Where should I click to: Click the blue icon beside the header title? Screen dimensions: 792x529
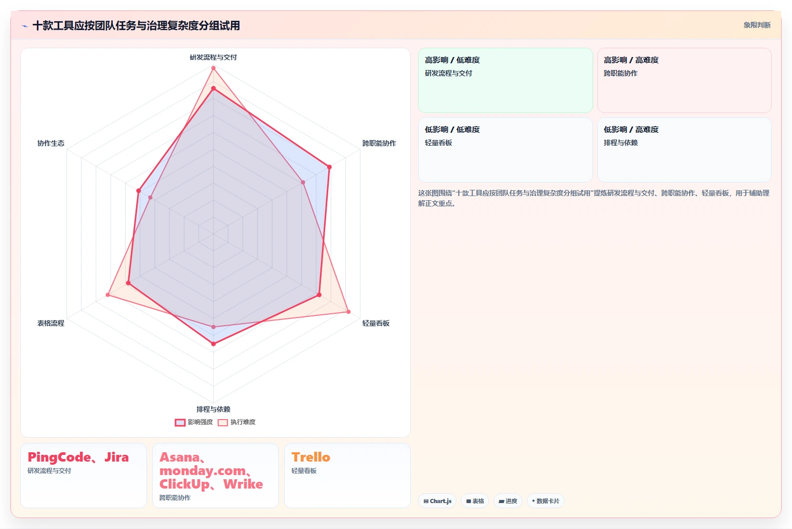click(x=24, y=26)
